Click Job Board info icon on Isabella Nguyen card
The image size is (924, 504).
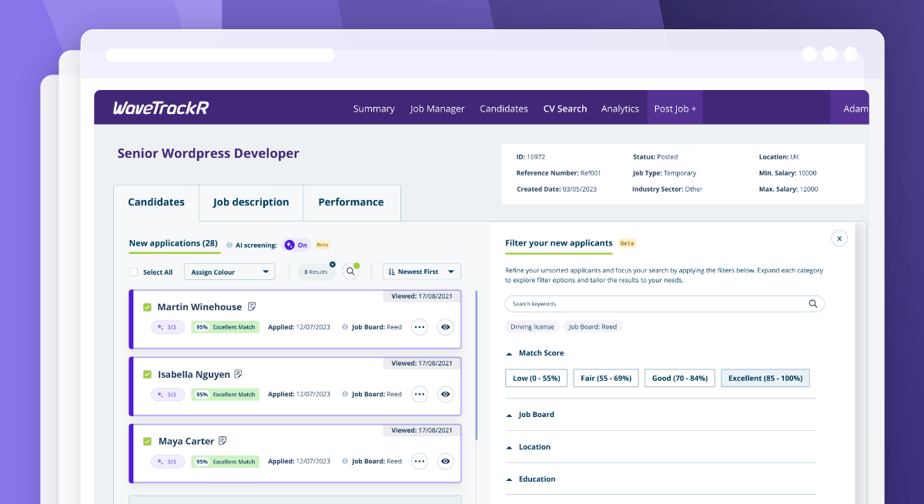345,394
